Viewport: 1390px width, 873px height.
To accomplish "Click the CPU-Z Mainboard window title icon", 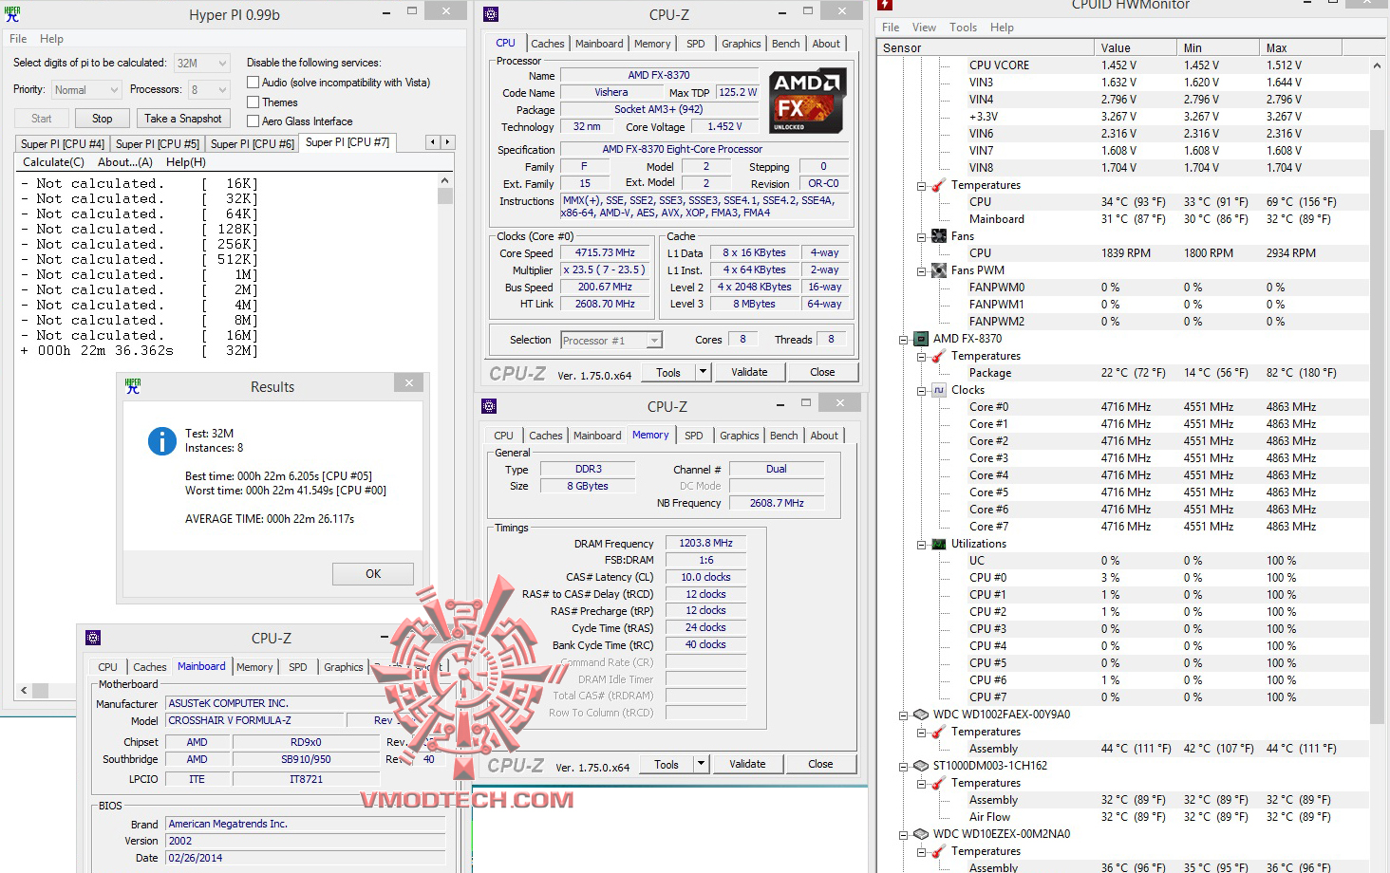I will (92, 638).
